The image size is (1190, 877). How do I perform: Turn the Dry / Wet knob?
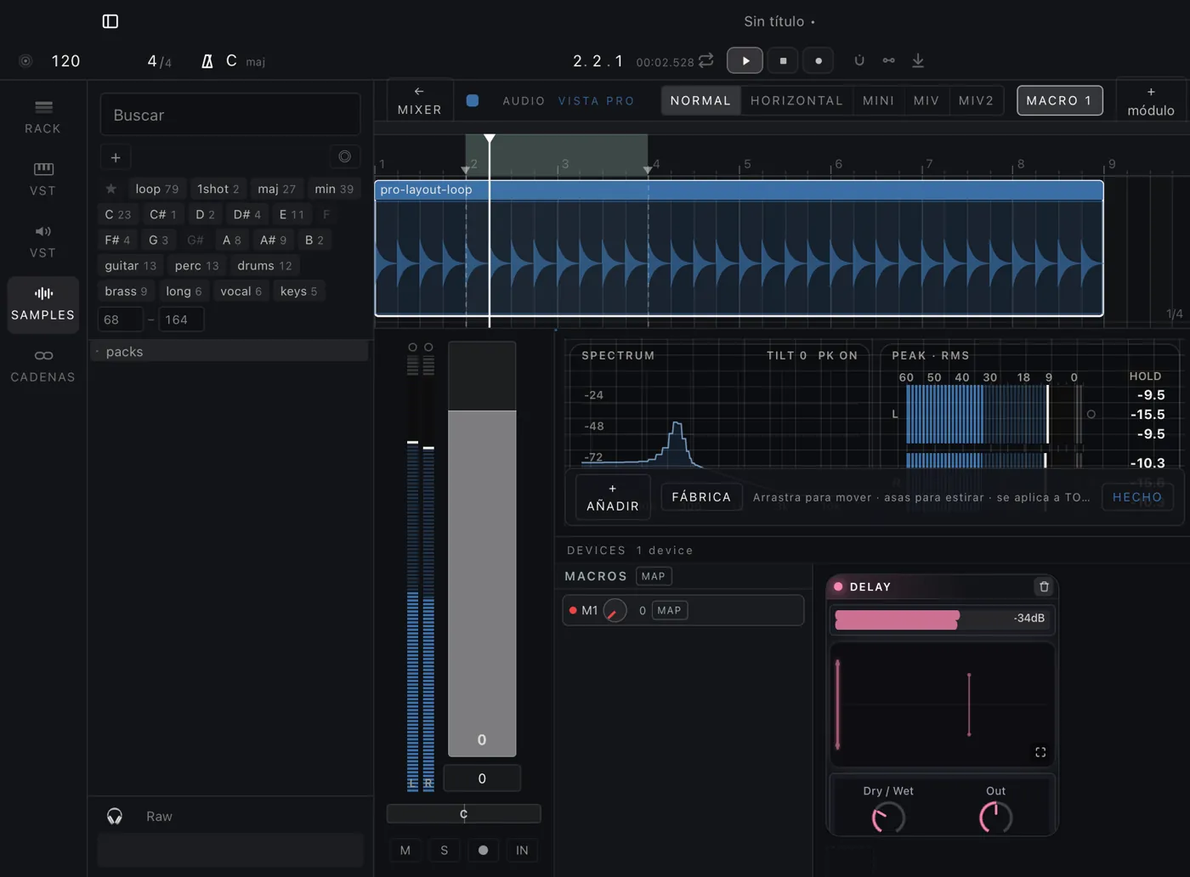coord(888,818)
